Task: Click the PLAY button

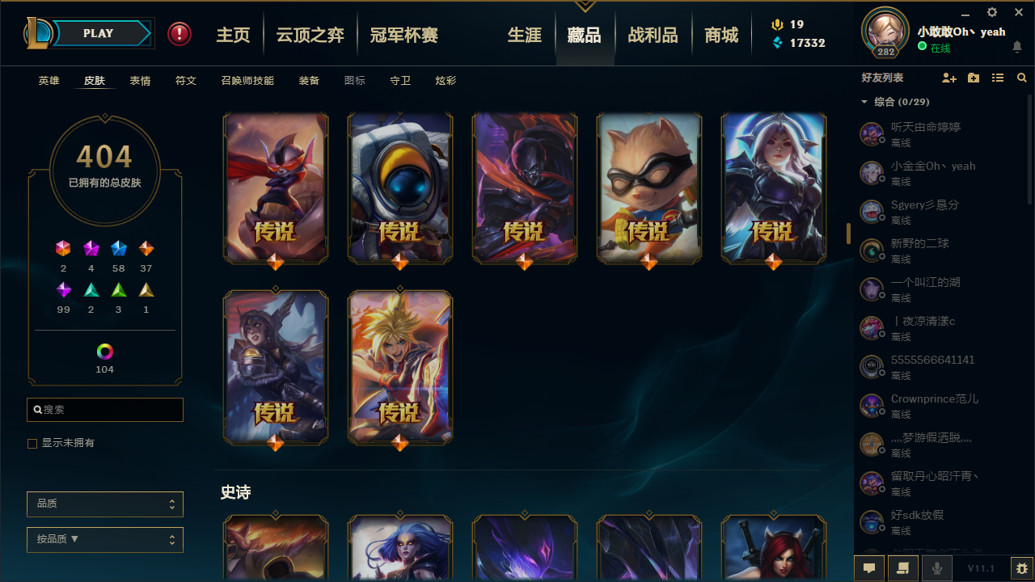Action: [99, 33]
